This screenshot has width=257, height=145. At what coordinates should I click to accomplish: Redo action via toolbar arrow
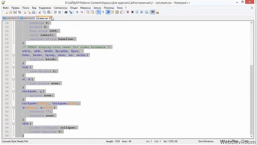(60, 12)
